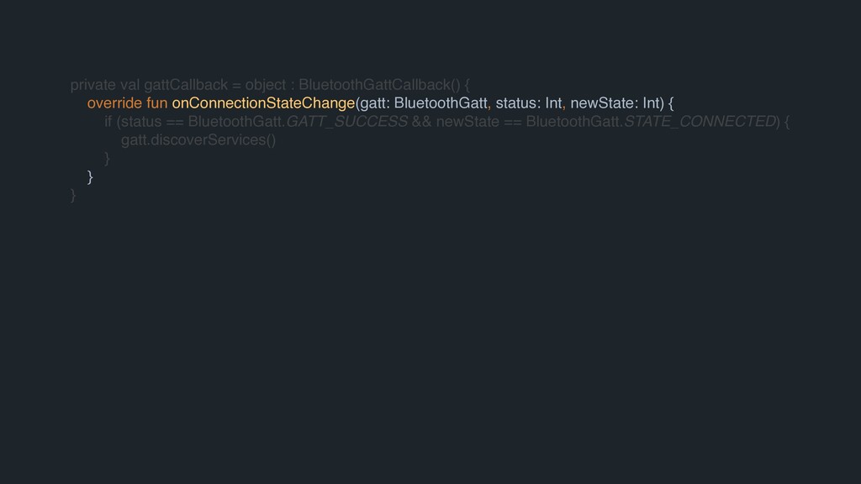861x484 pixels.
Task: Click the BluetoothGattCallback() constructor call
Action: coord(377,85)
